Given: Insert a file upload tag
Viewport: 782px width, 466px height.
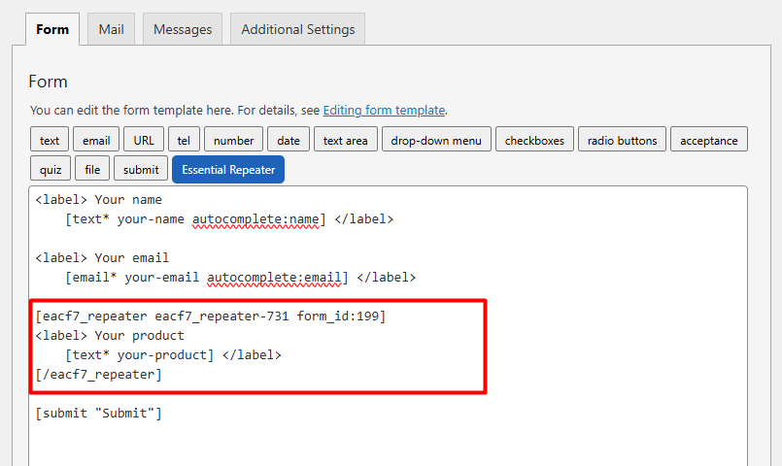Looking at the screenshot, I should point(92,170).
